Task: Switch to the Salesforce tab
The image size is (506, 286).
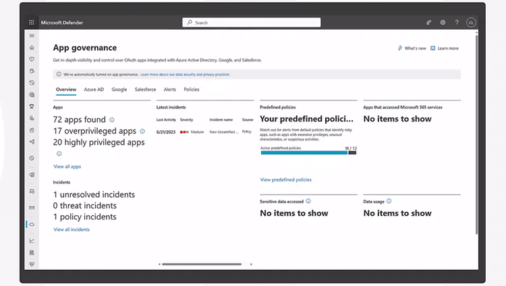Action: 145,90
